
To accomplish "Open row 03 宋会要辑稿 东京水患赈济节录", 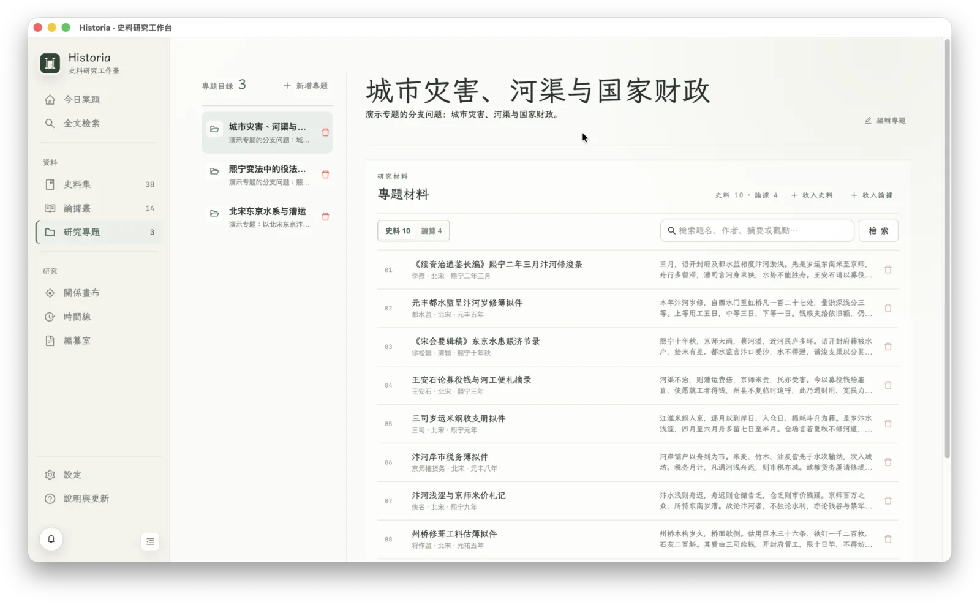I will (638, 347).
